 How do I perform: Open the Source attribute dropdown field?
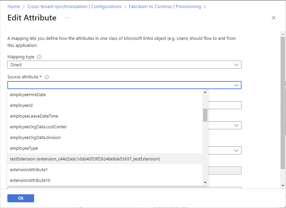(x=124, y=85)
